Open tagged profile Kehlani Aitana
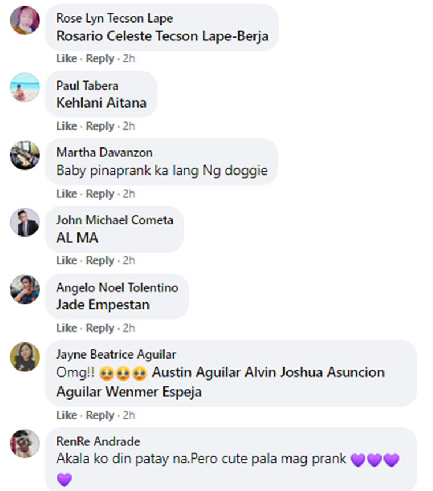The image size is (433, 491). pos(101,103)
